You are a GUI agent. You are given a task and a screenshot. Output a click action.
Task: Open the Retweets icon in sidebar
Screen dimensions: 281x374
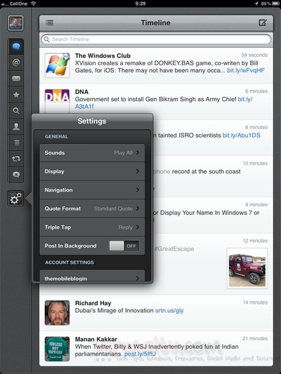pos(16,159)
